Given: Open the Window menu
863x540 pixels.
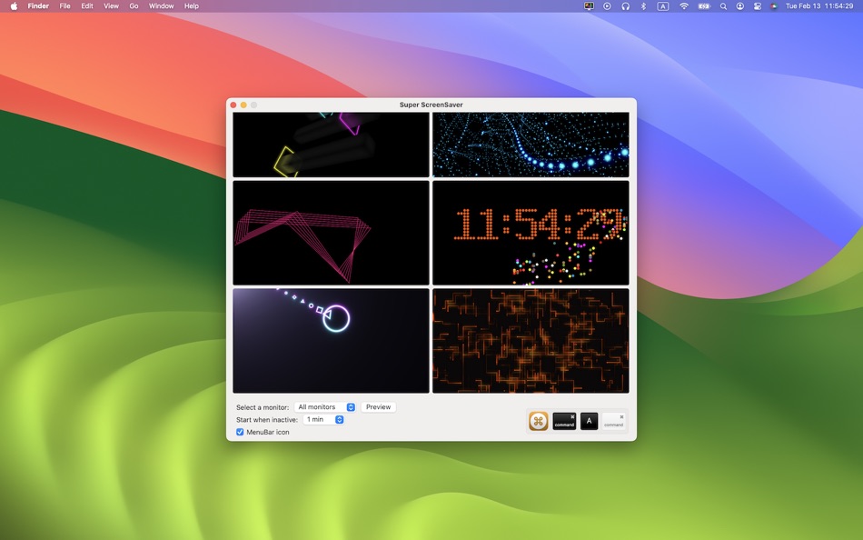Looking at the screenshot, I should (162, 6).
